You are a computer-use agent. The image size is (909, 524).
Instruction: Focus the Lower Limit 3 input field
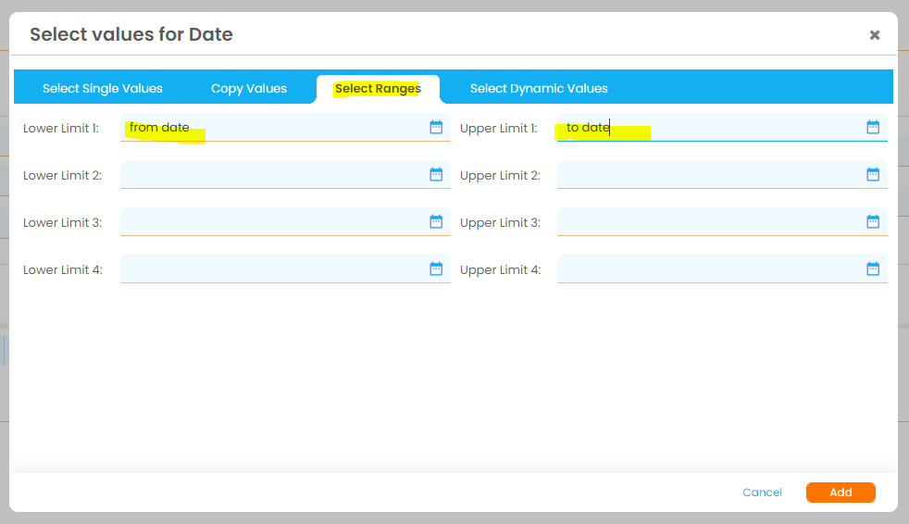pos(285,222)
